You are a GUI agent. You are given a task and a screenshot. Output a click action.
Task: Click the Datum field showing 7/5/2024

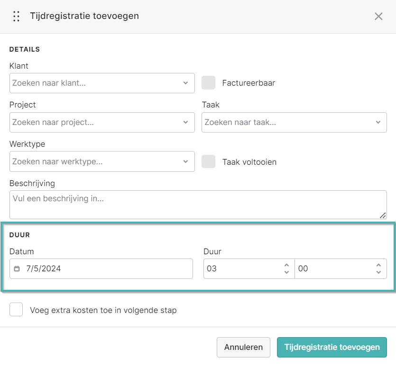coord(101,269)
